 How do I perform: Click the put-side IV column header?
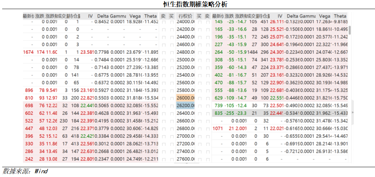pos(280,16)
